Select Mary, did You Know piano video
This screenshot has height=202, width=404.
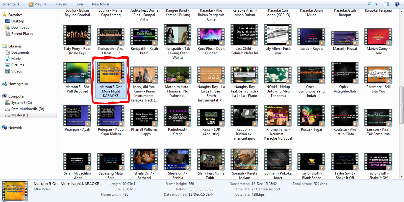coord(144,84)
